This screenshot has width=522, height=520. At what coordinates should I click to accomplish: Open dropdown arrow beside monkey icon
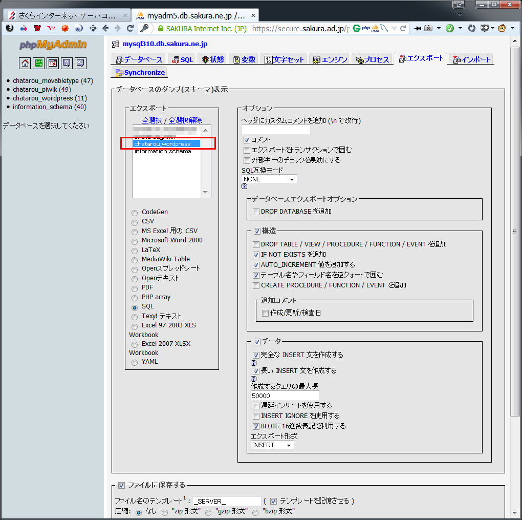click(x=512, y=28)
